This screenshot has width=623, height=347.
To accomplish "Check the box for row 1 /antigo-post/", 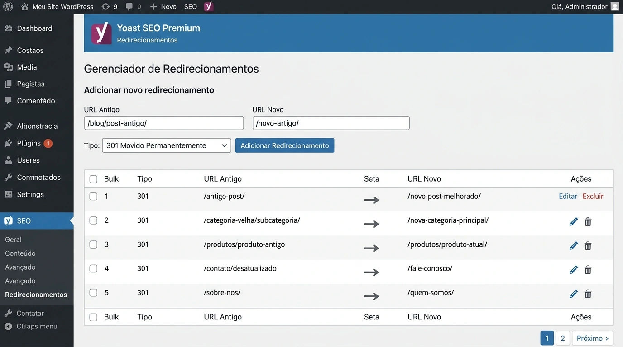I will click(x=93, y=196).
